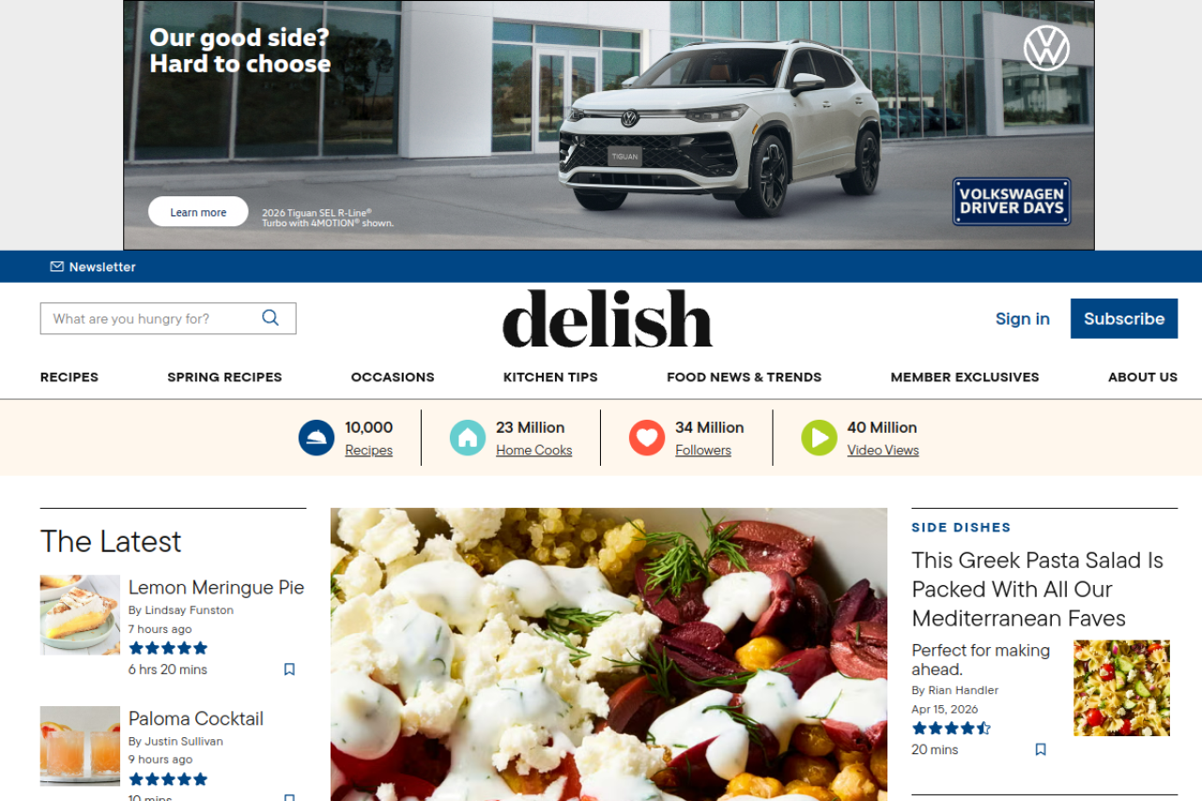The width and height of the screenshot is (1202, 801).
Task: Click the delish logo
Action: point(608,318)
